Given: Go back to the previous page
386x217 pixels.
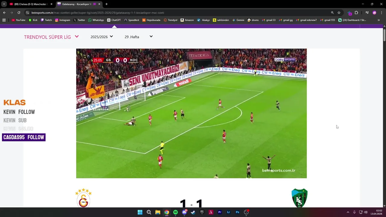Looking at the screenshot, I should (x=4, y=13).
